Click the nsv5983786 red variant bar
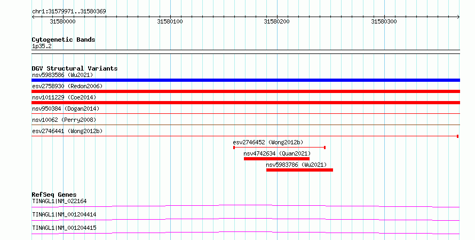 (299, 170)
